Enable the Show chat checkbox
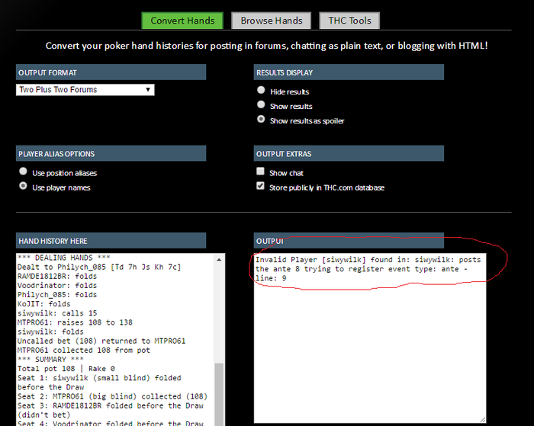The image size is (534, 426). [x=260, y=171]
